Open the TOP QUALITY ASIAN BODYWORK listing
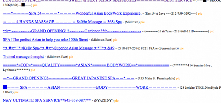This screenshot has height=103, width=221. pyautogui.click(x=86, y=65)
